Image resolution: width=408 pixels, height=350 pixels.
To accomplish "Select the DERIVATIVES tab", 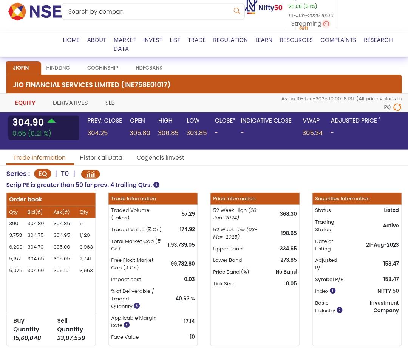I will [70, 103].
